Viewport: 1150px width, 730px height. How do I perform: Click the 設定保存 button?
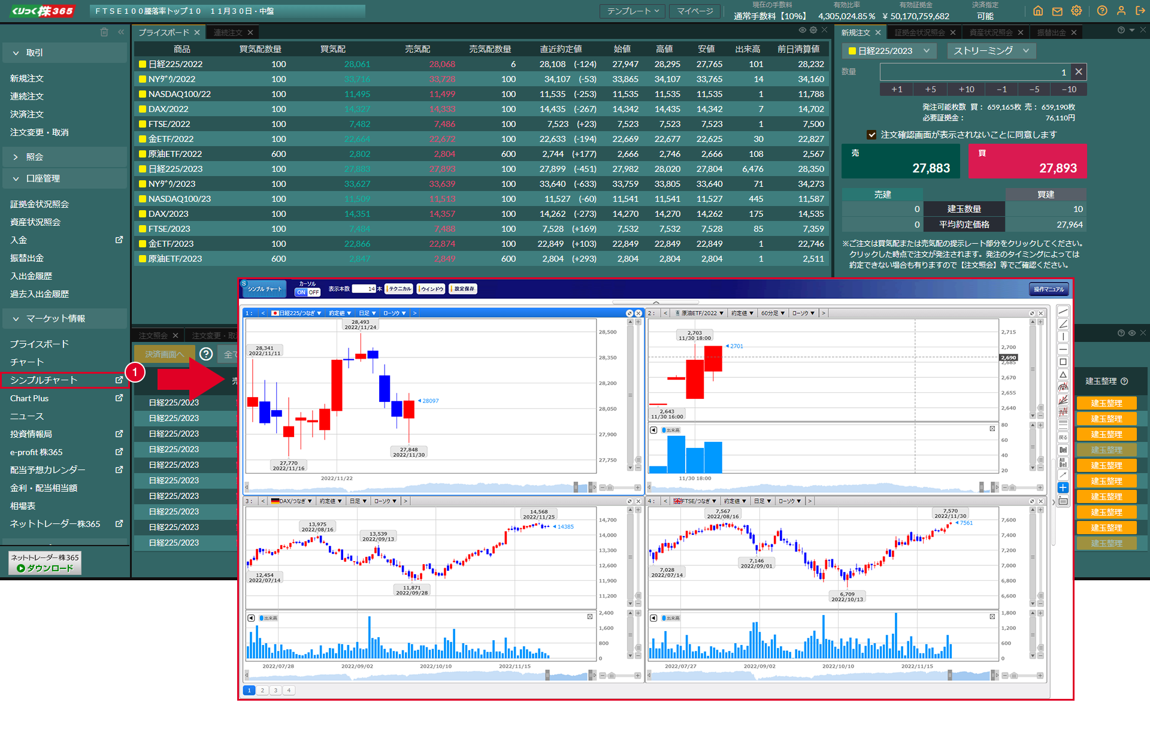[463, 289]
